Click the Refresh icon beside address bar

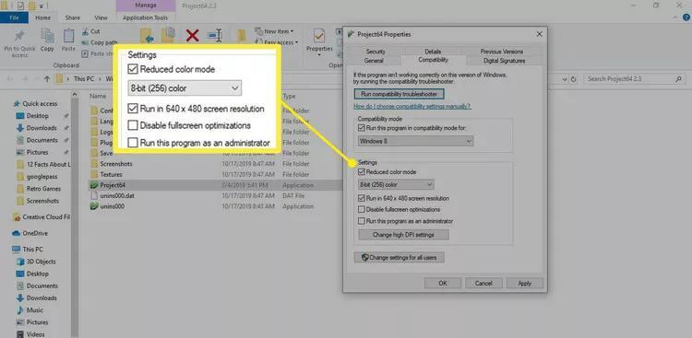coord(573,79)
